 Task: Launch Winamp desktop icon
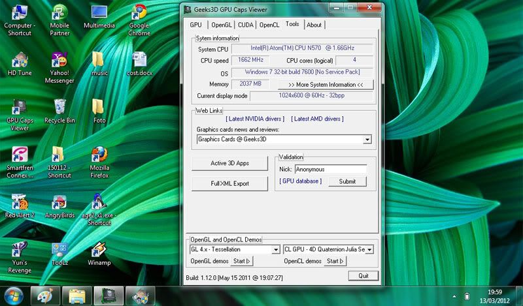[99, 254]
